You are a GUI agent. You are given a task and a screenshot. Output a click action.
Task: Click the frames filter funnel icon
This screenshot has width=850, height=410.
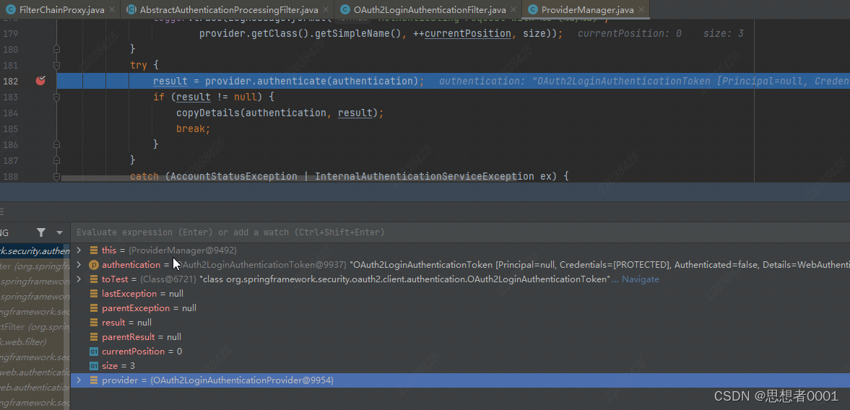point(41,232)
